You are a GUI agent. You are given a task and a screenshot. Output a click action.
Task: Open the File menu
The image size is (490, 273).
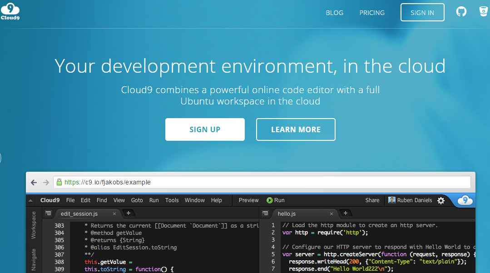pyautogui.click(x=70, y=200)
